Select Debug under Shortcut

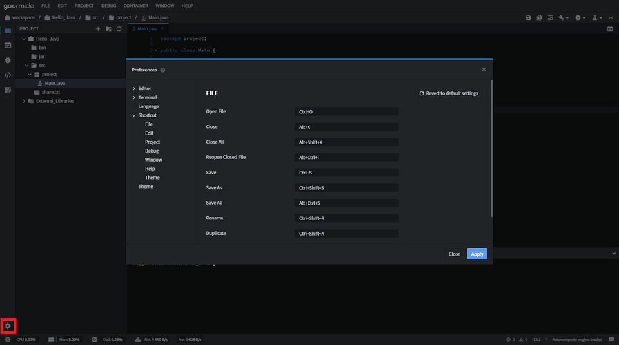pyautogui.click(x=152, y=151)
